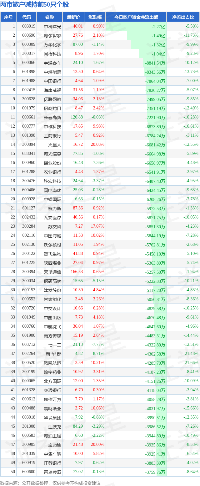Select stock name 中核科技

click(52, 126)
